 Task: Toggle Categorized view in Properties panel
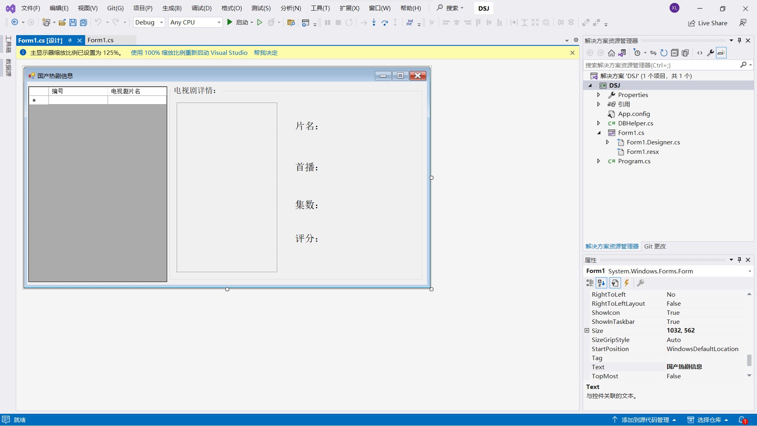point(590,283)
